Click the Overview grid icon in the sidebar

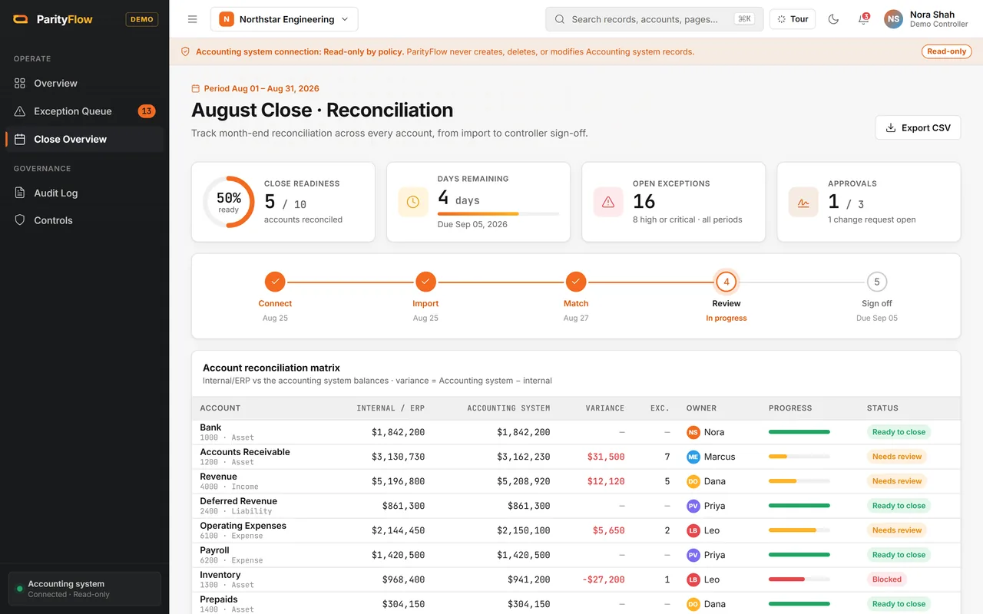pyautogui.click(x=20, y=83)
